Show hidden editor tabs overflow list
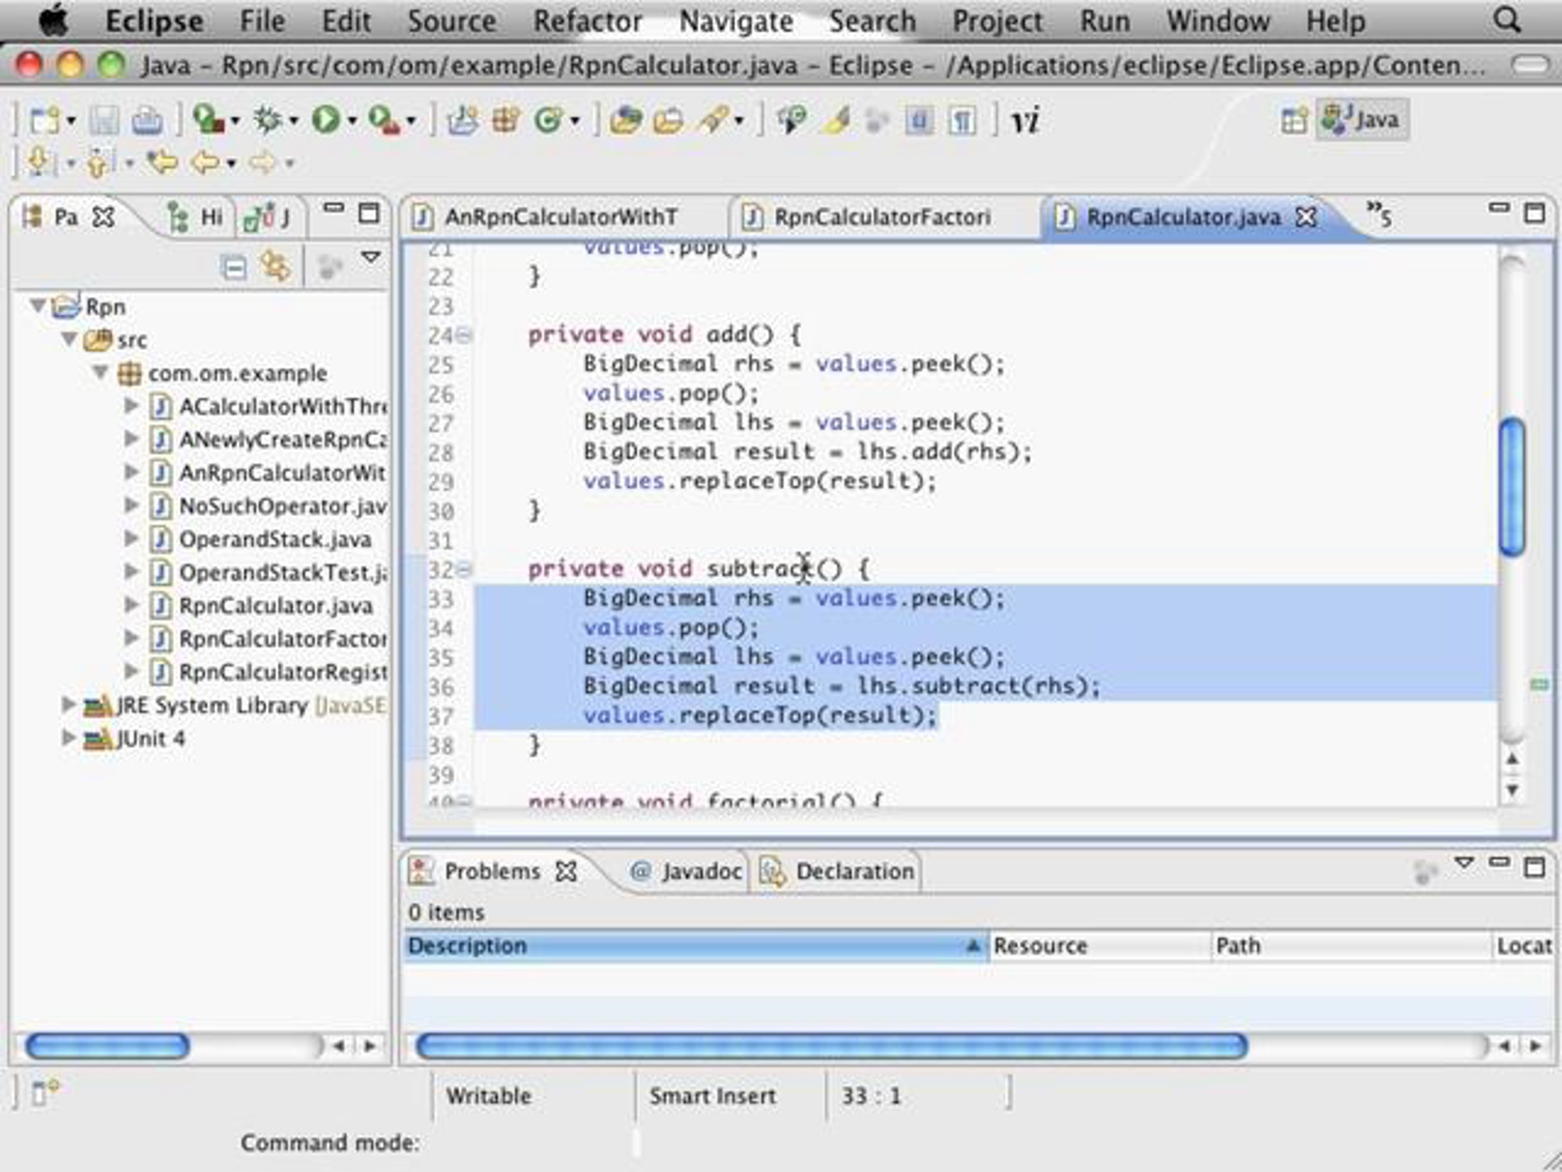The width and height of the screenshot is (1562, 1172). pos(1379,215)
